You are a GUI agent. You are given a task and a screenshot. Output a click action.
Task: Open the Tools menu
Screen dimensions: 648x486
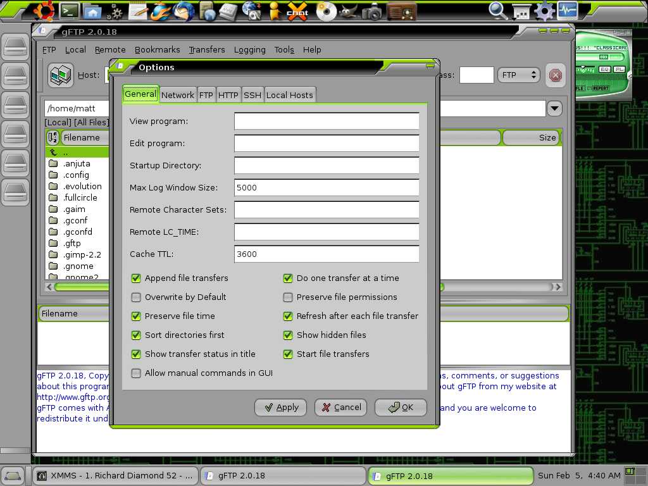click(284, 49)
